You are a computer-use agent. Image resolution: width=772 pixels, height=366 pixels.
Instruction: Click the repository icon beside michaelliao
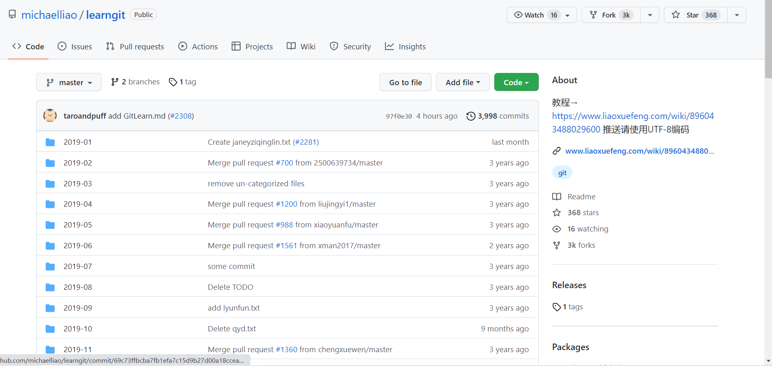tap(12, 15)
